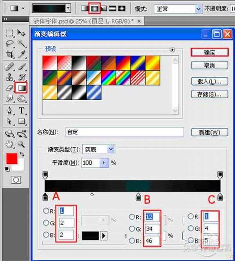Image resolution: width=235 pixels, height=261 pixels.
Task: Collapse the toolbox panel double arrow
Action: coord(5,19)
